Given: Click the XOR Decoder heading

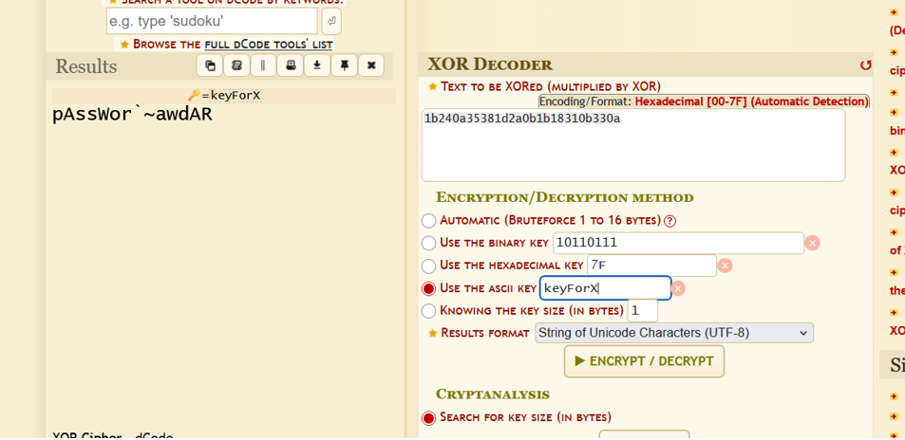Looking at the screenshot, I should coord(490,64).
